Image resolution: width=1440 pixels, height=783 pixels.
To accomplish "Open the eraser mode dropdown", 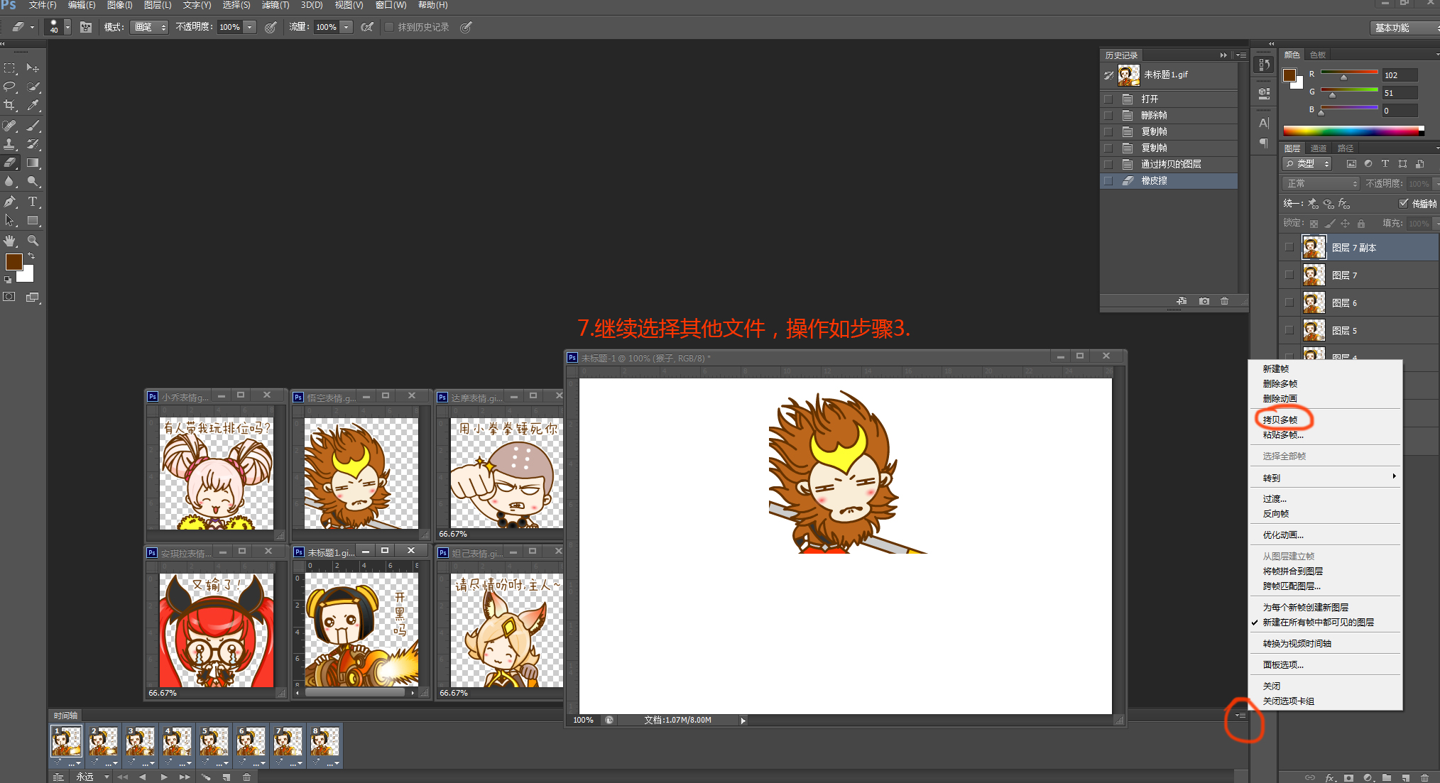I will (149, 27).
